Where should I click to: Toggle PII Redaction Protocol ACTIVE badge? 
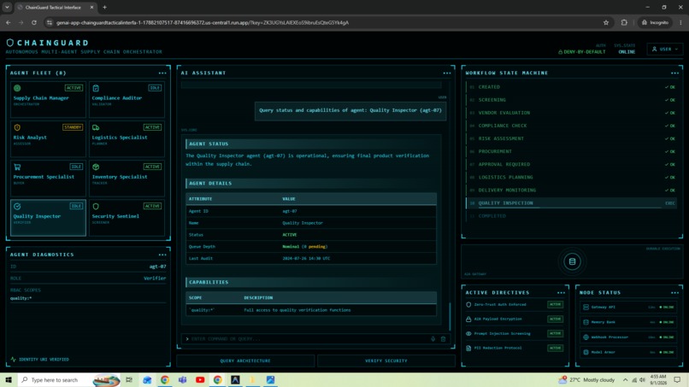555,348
